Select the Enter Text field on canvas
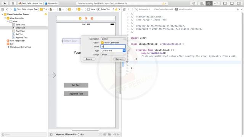This screenshot has height=137, width=244. click(x=71, y=41)
